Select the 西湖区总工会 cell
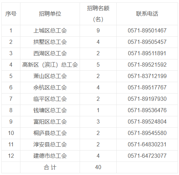This screenshot has height=175, width=179. tap(50, 54)
